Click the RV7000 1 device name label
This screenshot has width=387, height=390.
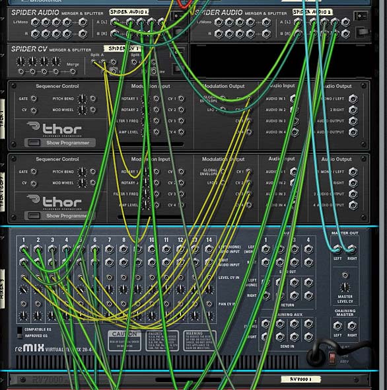pyautogui.click(x=300, y=379)
